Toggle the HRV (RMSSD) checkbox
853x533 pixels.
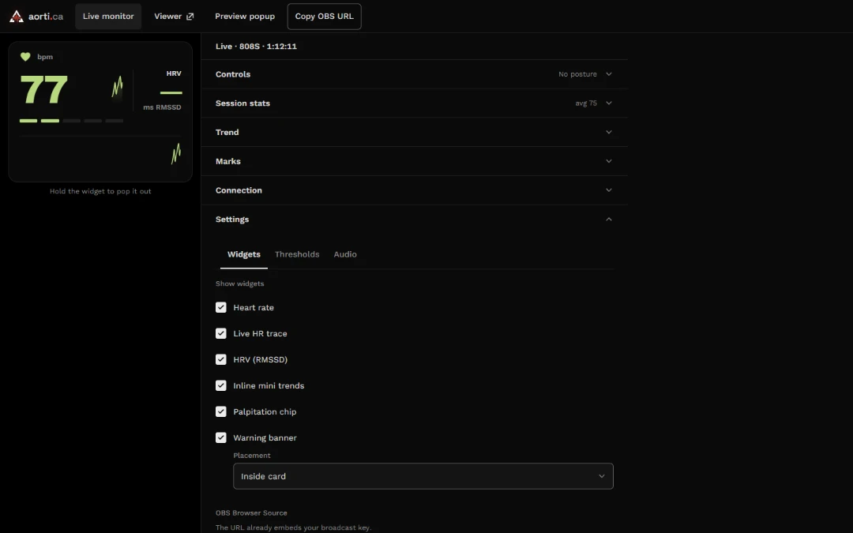(221, 359)
